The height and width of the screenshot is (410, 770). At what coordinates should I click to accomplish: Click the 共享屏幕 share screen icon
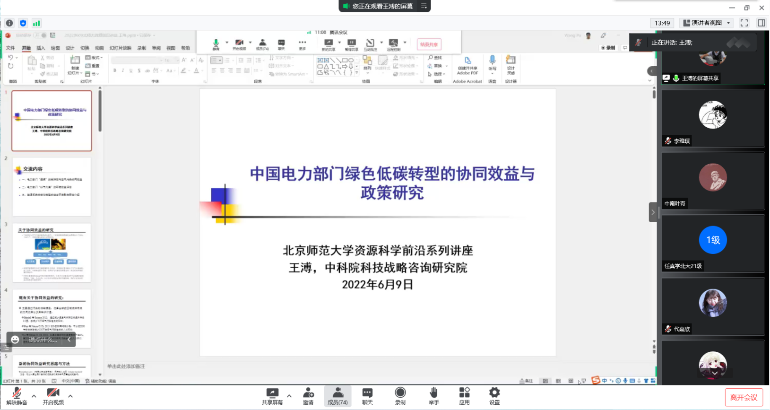click(x=272, y=396)
